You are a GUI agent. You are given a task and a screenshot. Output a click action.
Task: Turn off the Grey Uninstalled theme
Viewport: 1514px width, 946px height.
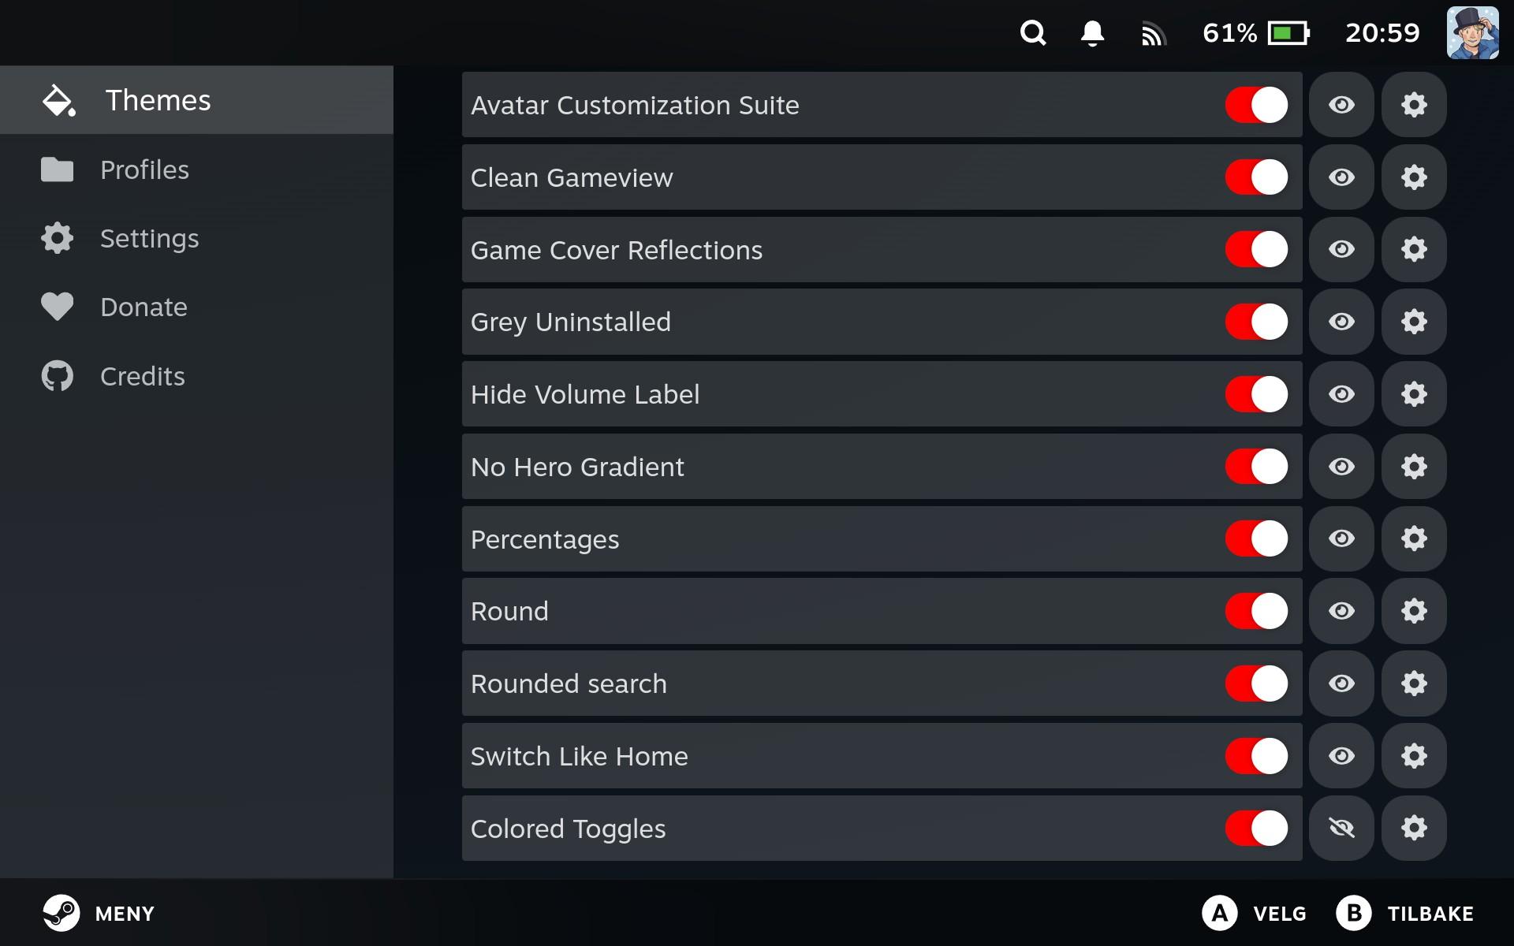tap(1256, 322)
